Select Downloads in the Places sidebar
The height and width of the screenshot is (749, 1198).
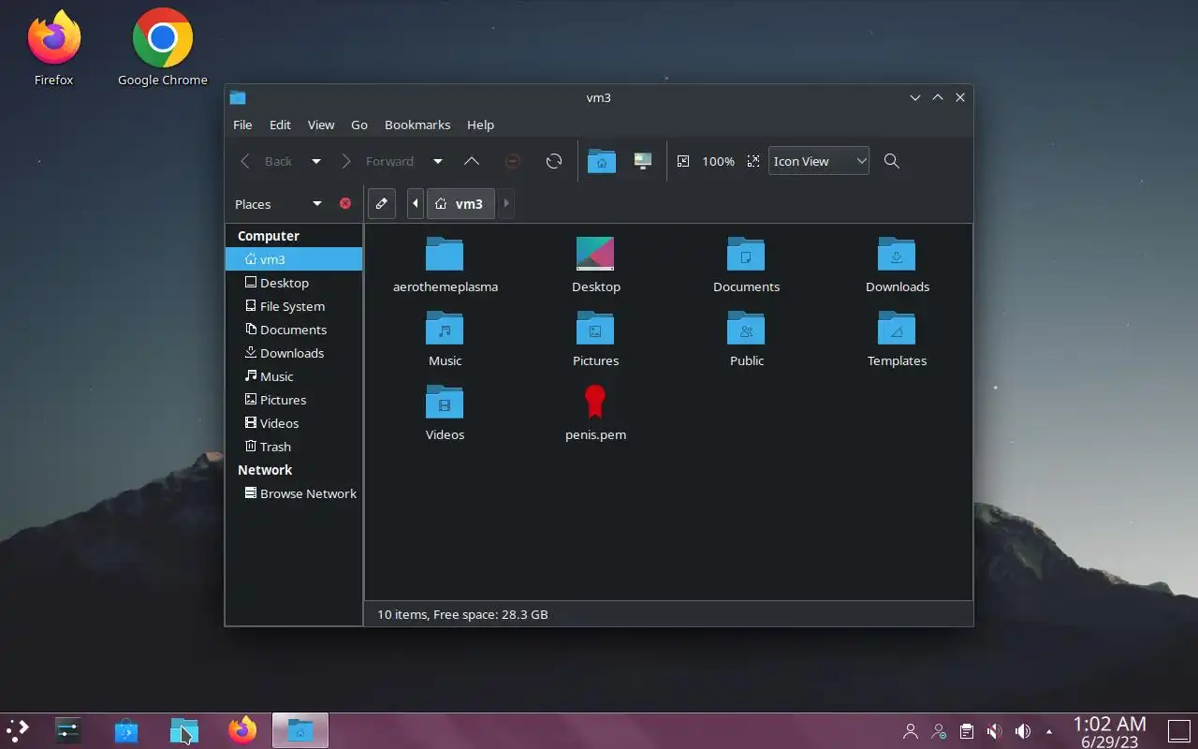[294, 353]
